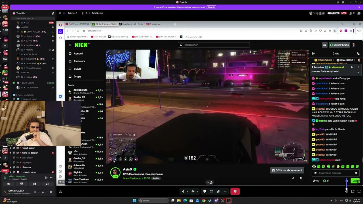The width and height of the screenshot is (363, 204).
Task: Open activities icon in the Video Connected panel
Action: click(x=35, y=184)
